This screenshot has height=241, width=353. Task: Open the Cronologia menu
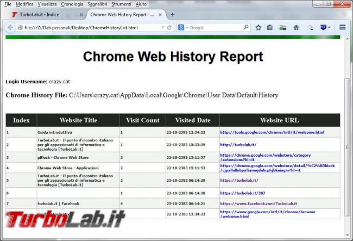[x=72, y=4]
